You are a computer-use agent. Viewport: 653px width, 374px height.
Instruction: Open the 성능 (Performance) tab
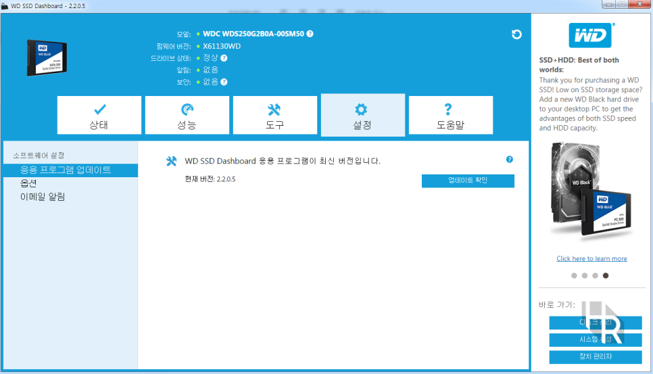point(187,116)
